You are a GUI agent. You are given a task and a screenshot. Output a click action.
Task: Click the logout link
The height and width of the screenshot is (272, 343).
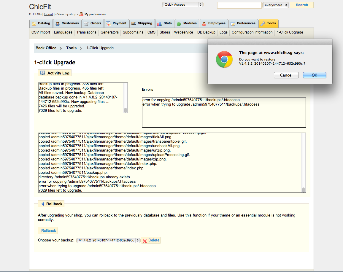tap(49, 14)
